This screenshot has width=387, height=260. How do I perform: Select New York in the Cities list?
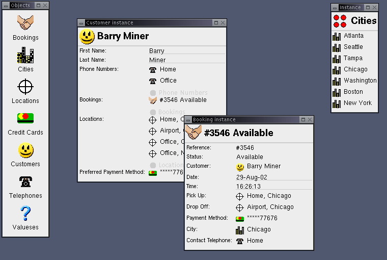click(357, 103)
